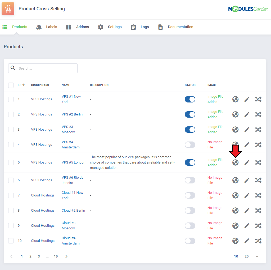This screenshot has height=270, width=271.
Task: Click ModulesGarden logo
Action: [x=248, y=9]
